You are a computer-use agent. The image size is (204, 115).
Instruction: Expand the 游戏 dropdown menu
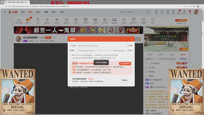coord(54,12)
